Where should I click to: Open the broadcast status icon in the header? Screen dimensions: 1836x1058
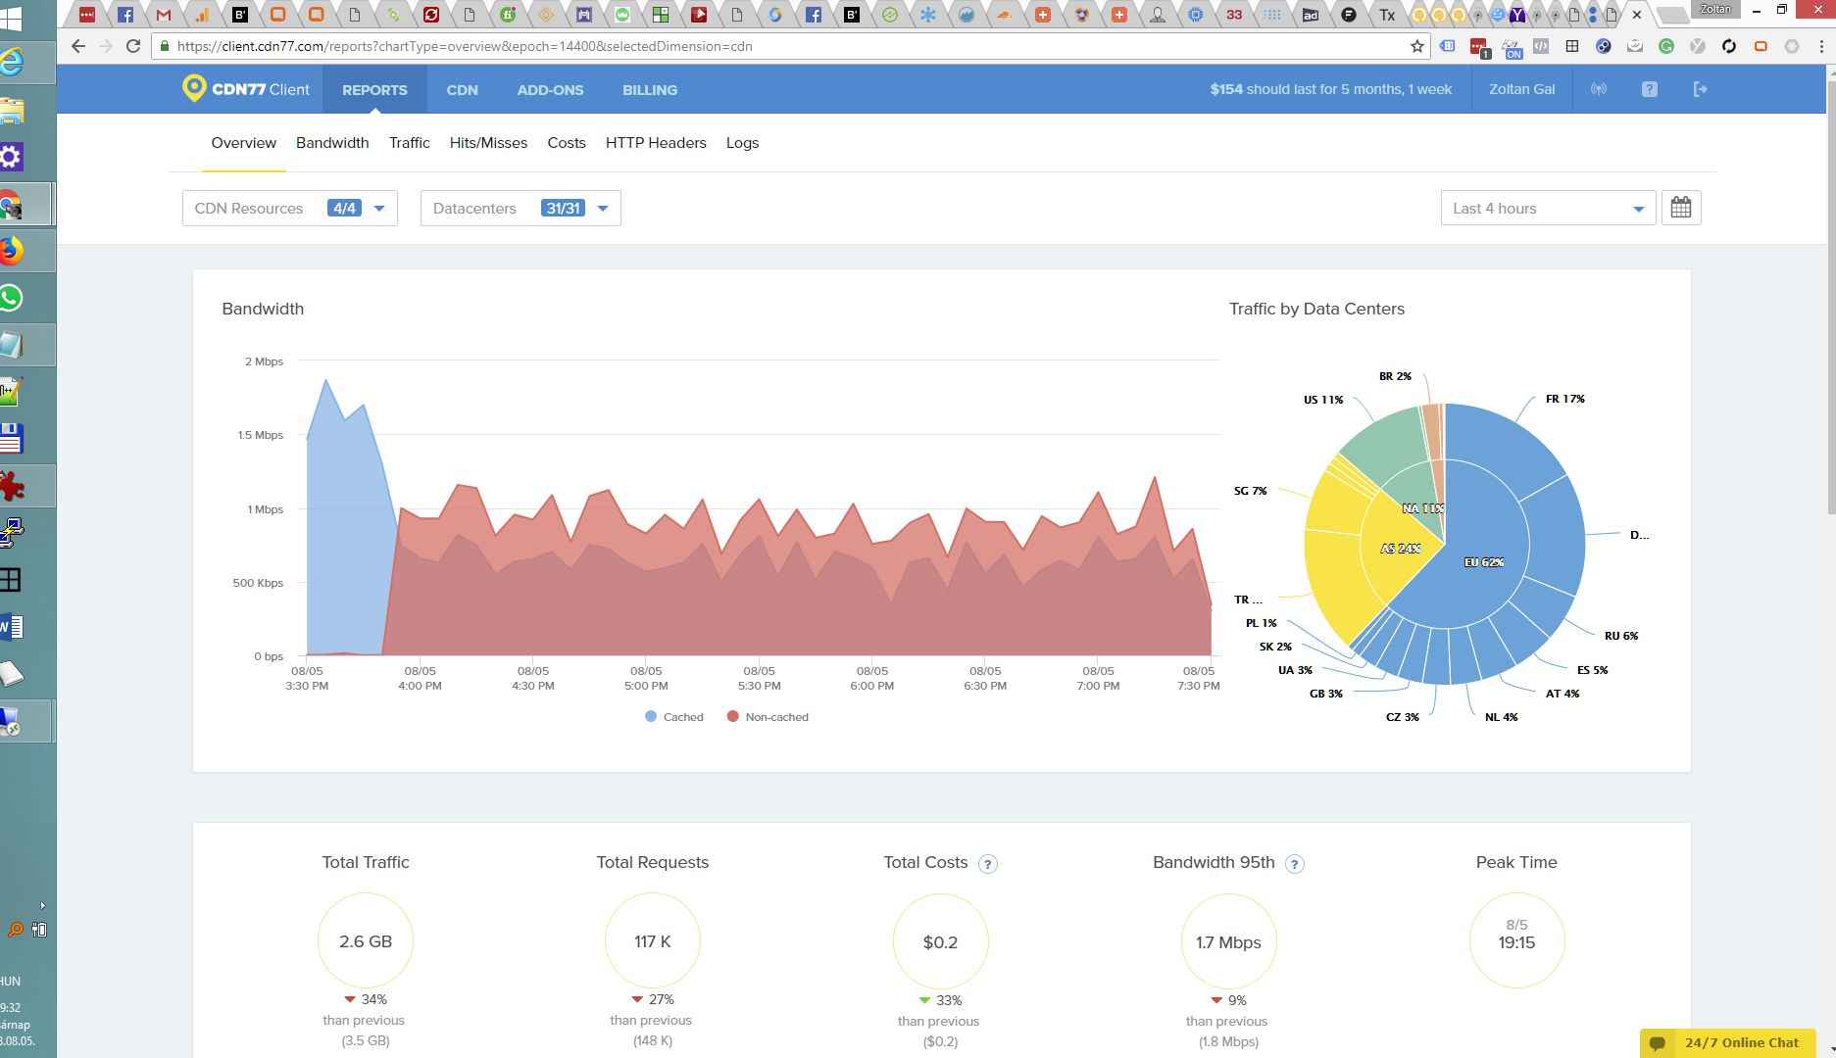[x=1599, y=89]
